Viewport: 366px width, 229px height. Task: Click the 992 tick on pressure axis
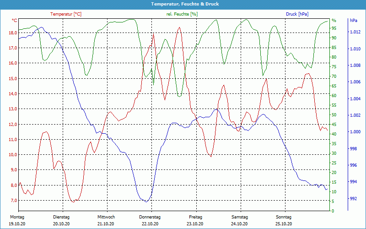353,198
